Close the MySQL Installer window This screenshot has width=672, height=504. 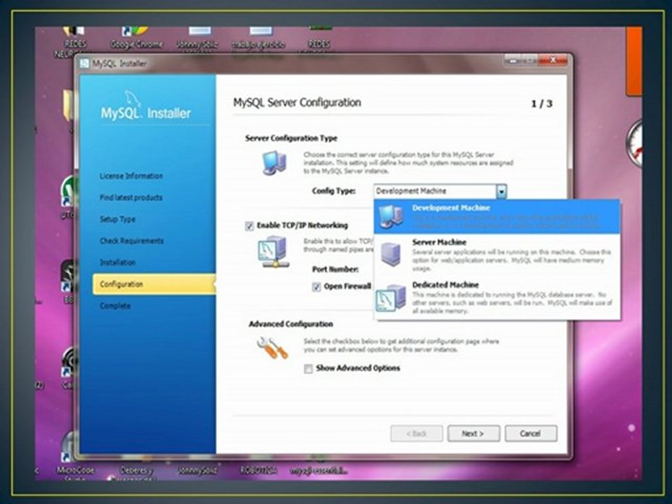coord(552,60)
